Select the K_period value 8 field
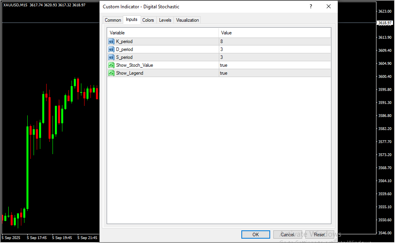The width and height of the screenshot is (395, 243). [275, 41]
